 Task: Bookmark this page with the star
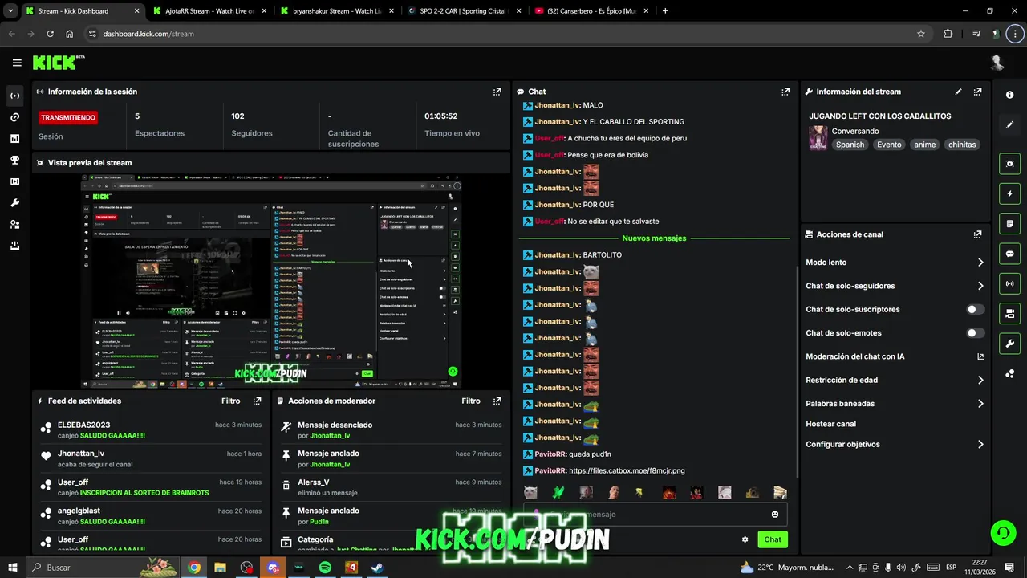click(921, 34)
